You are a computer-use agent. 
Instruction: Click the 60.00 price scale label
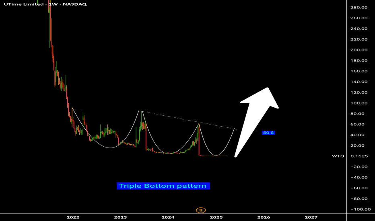pyautogui.click(x=358, y=124)
